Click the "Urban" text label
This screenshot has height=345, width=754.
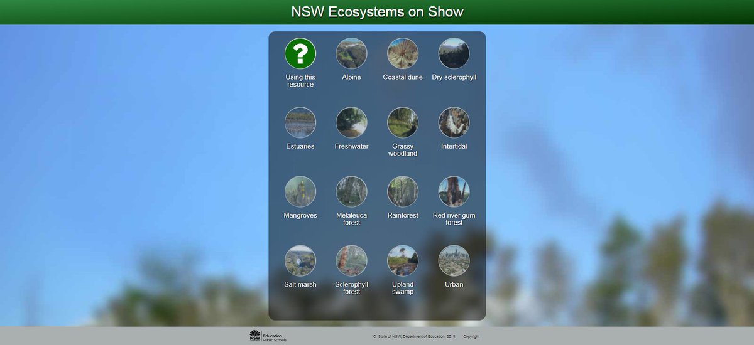(454, 284)
